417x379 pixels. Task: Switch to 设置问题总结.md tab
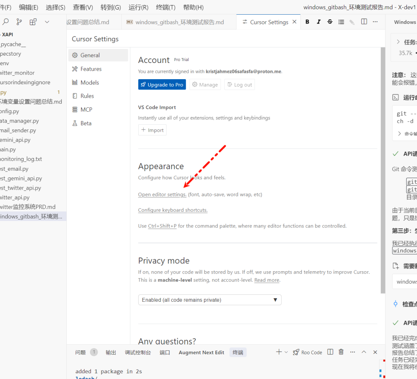click(88, 22)
